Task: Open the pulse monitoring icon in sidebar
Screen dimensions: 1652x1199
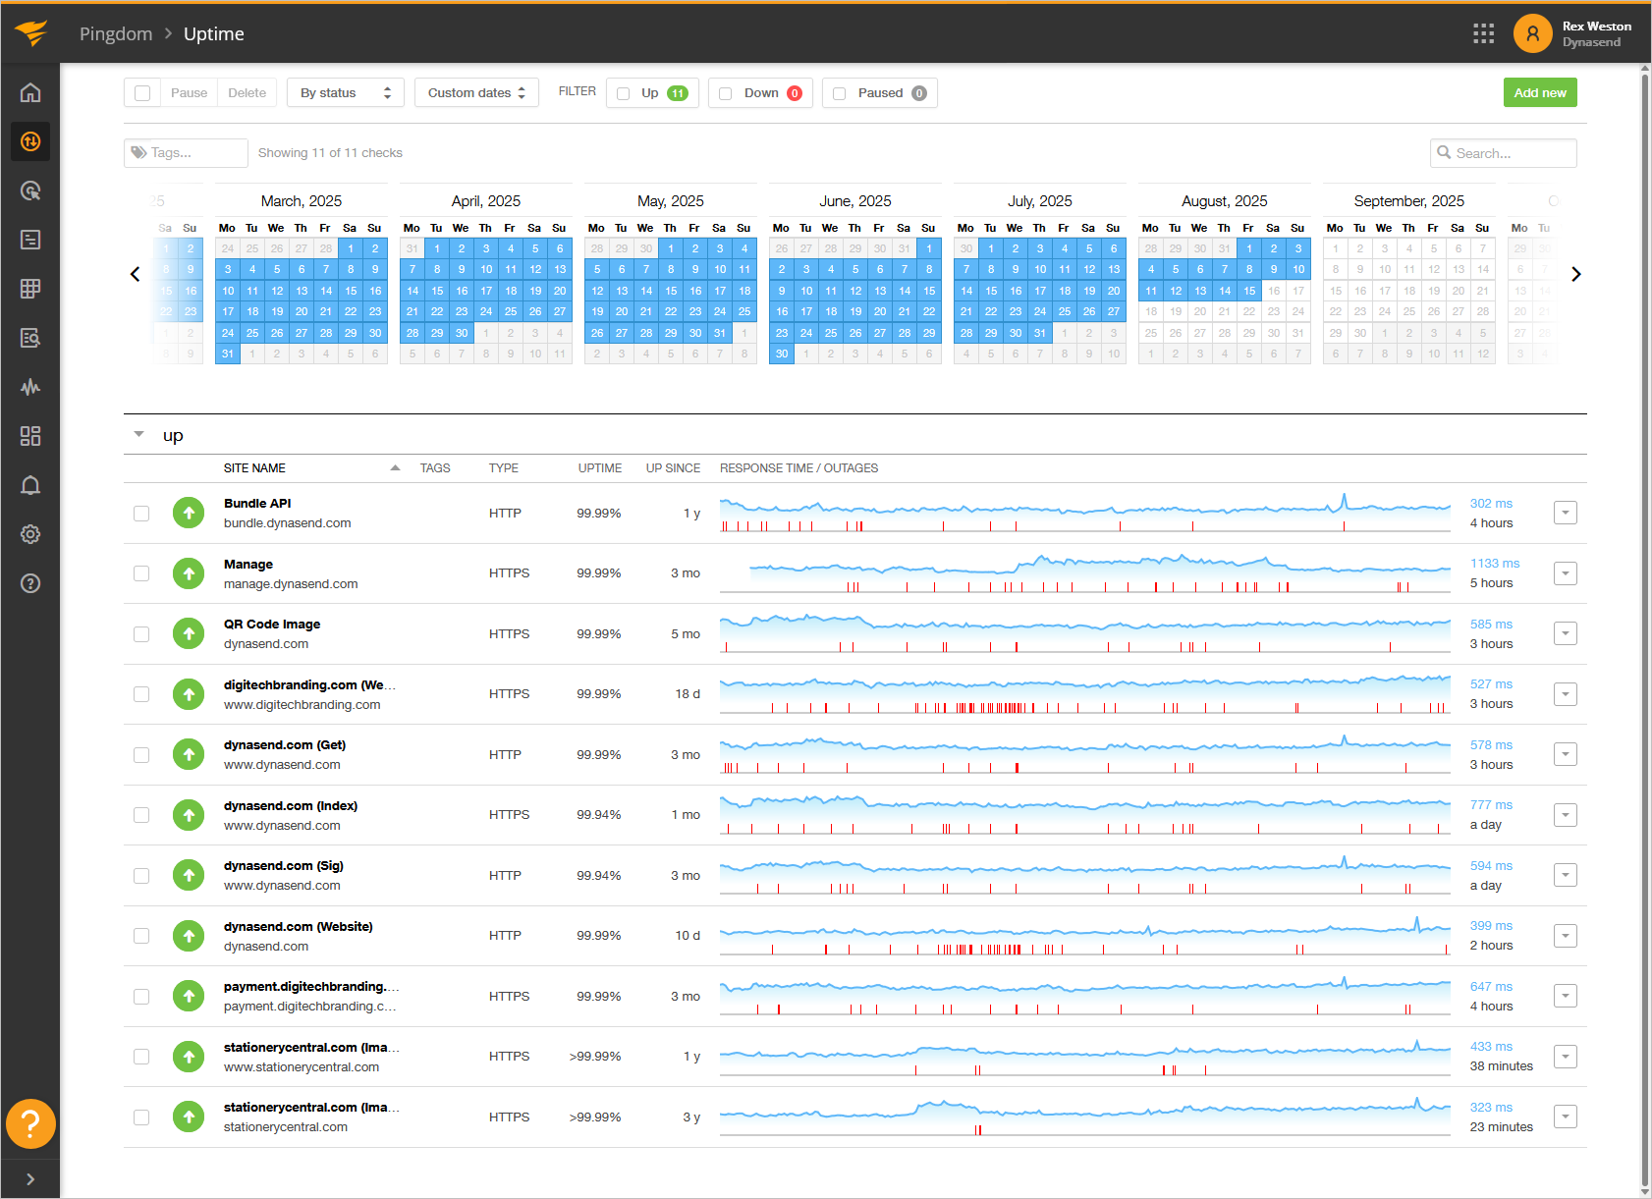Action: [30, 387]
